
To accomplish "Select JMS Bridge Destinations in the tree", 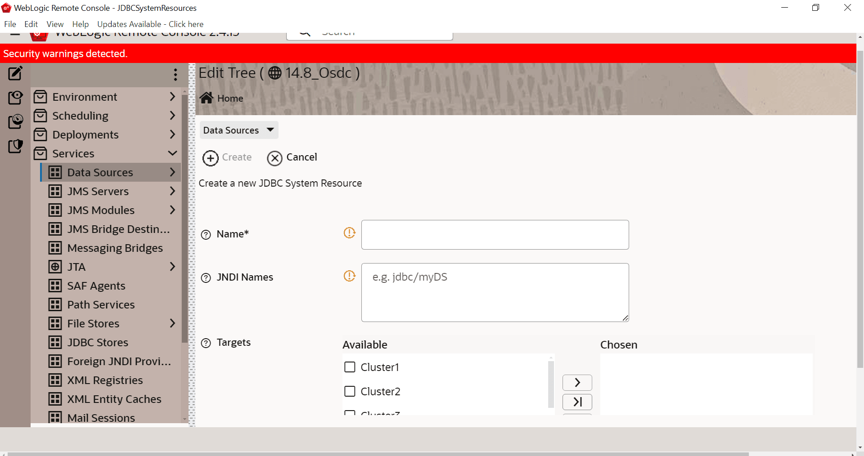I will point(118,229).
